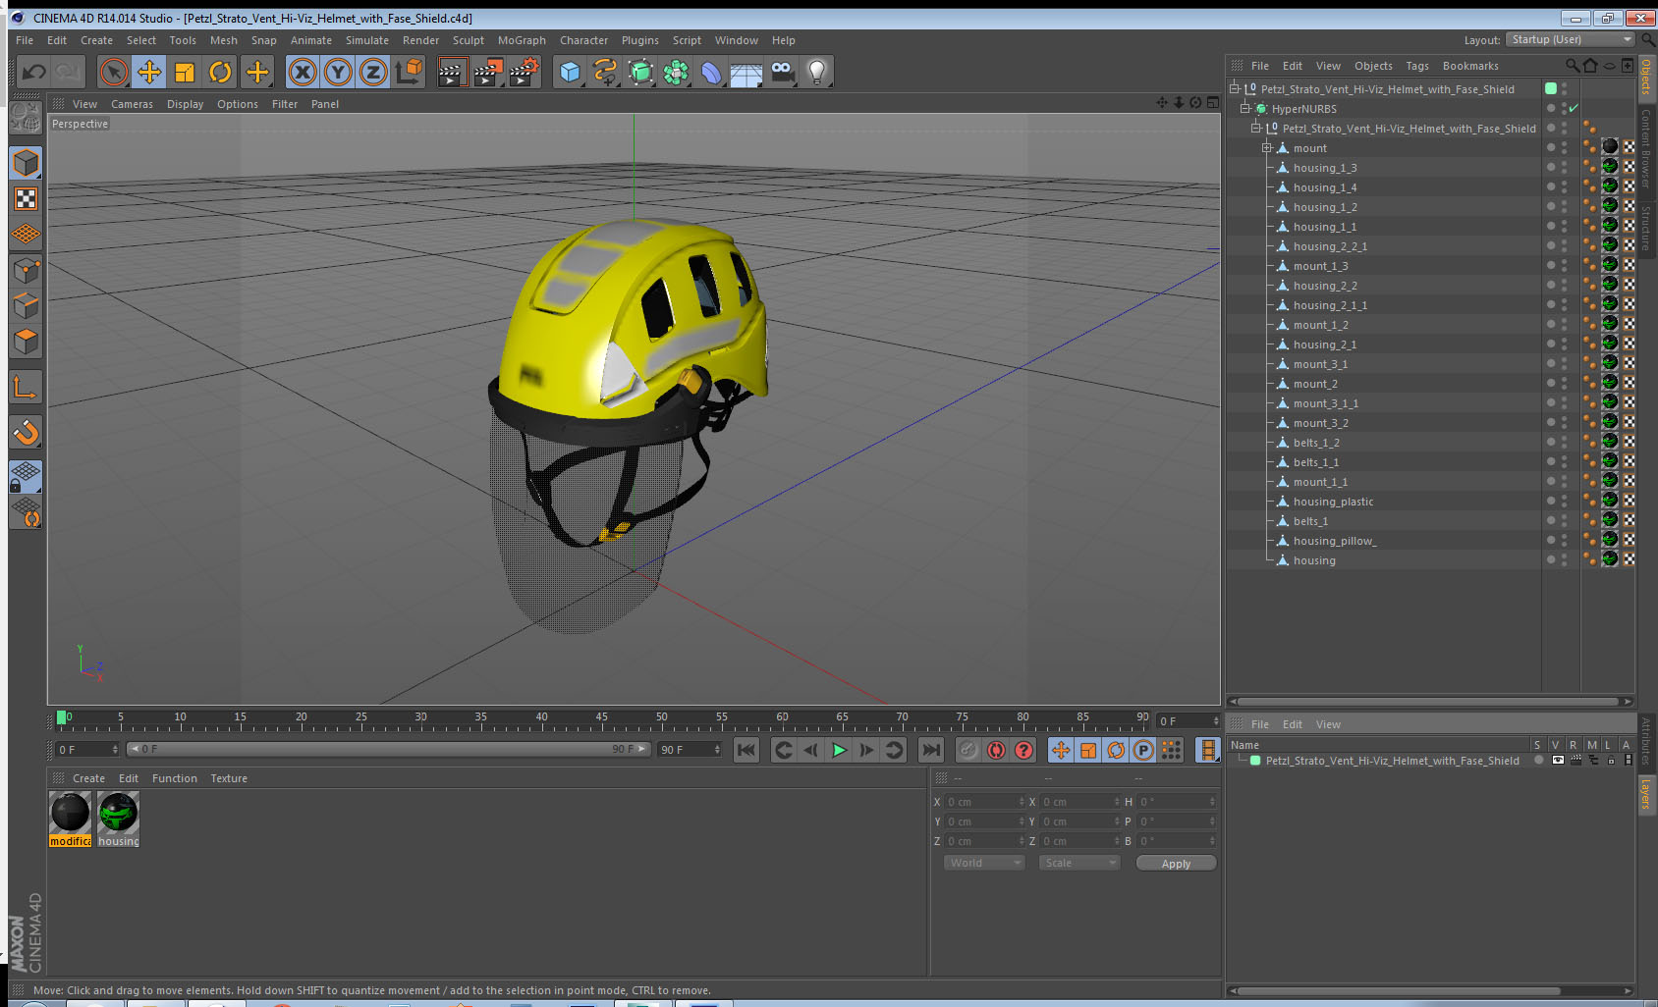
Task: Open material manager Function menu
Action: point(175,778)
